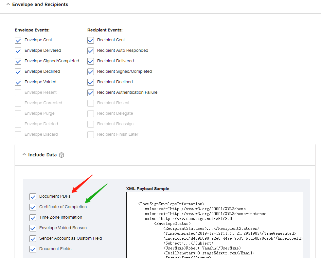Uncheck Recipient Authentication Failure
Image resolution: width=321 pixels, height=258 pixels.
pyautogui.click(x=91, y=93)
